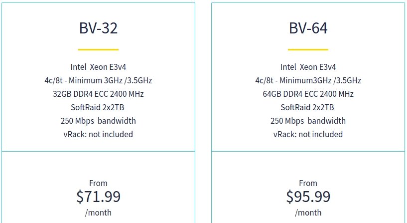The width and height of the screenshot is (407, 223).
Task: Click 250 Mbps bandwidth in BV-64 card
Action: [308, 121]
